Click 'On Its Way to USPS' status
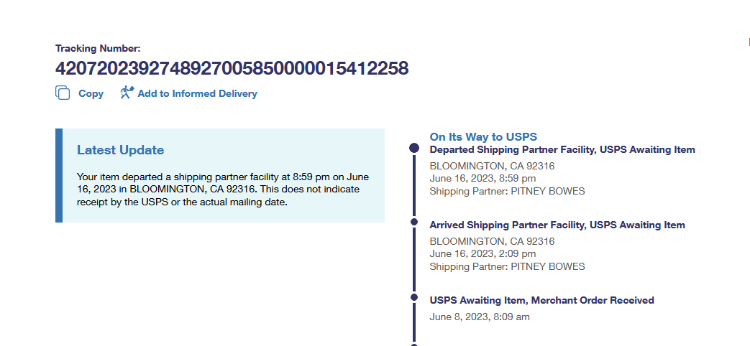750x346 pixels. (x=483, y=136)
